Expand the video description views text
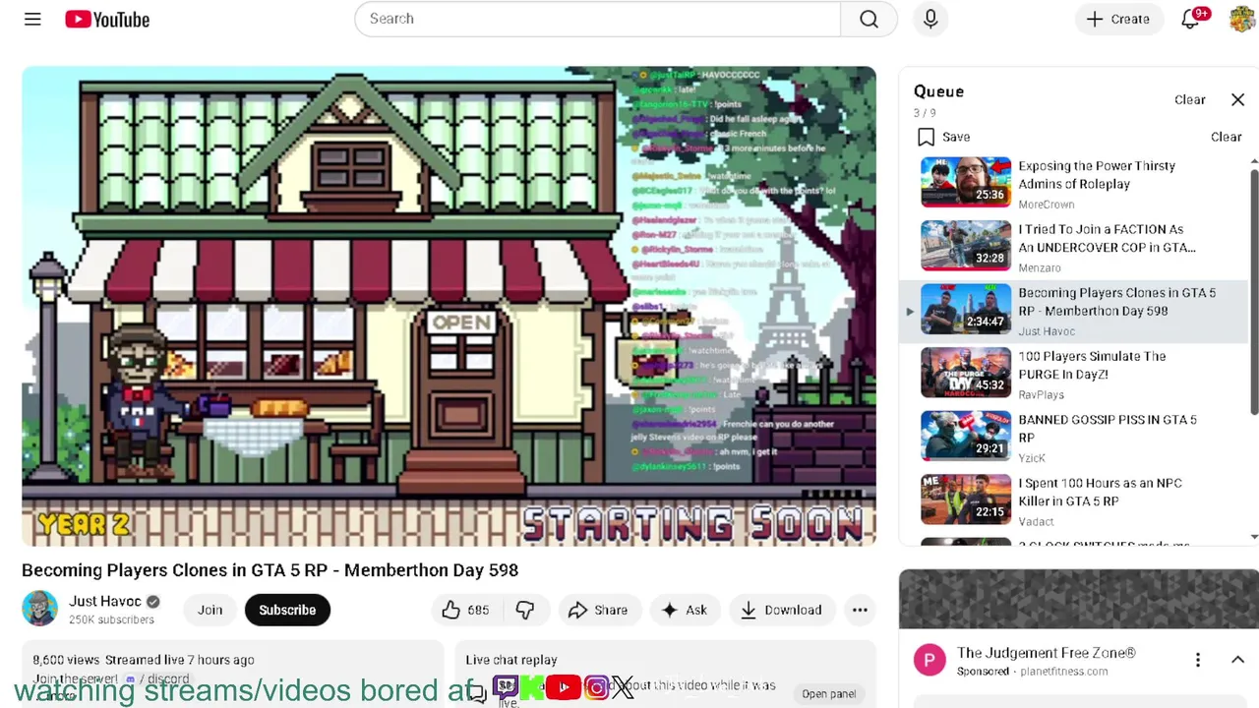This screenshot has width=1259, height=708. (x=144, y=660)
